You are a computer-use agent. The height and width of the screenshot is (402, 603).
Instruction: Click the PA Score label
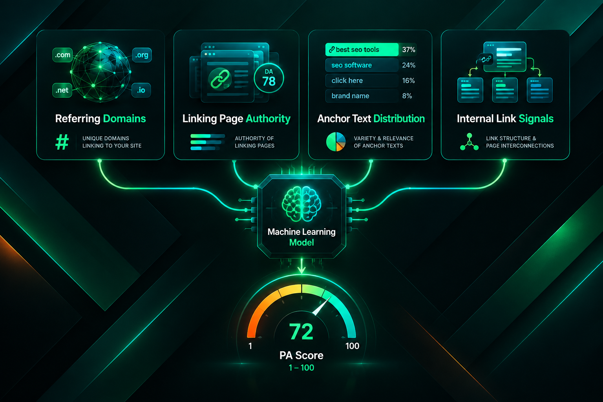pos(301,355)
